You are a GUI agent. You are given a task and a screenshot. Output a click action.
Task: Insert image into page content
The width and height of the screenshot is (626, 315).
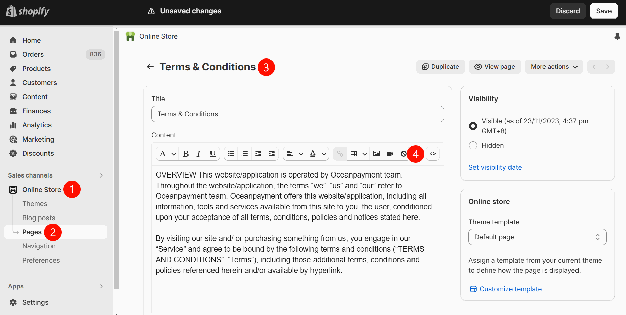376,154
